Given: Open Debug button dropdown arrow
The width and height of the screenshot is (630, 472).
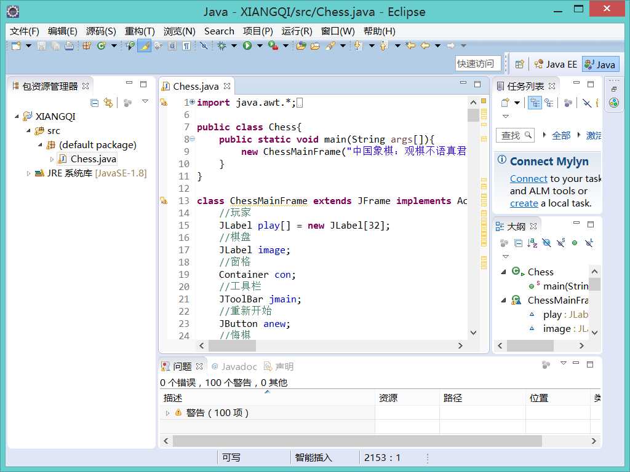Looking at the screenshot, I should click(234, 45).
